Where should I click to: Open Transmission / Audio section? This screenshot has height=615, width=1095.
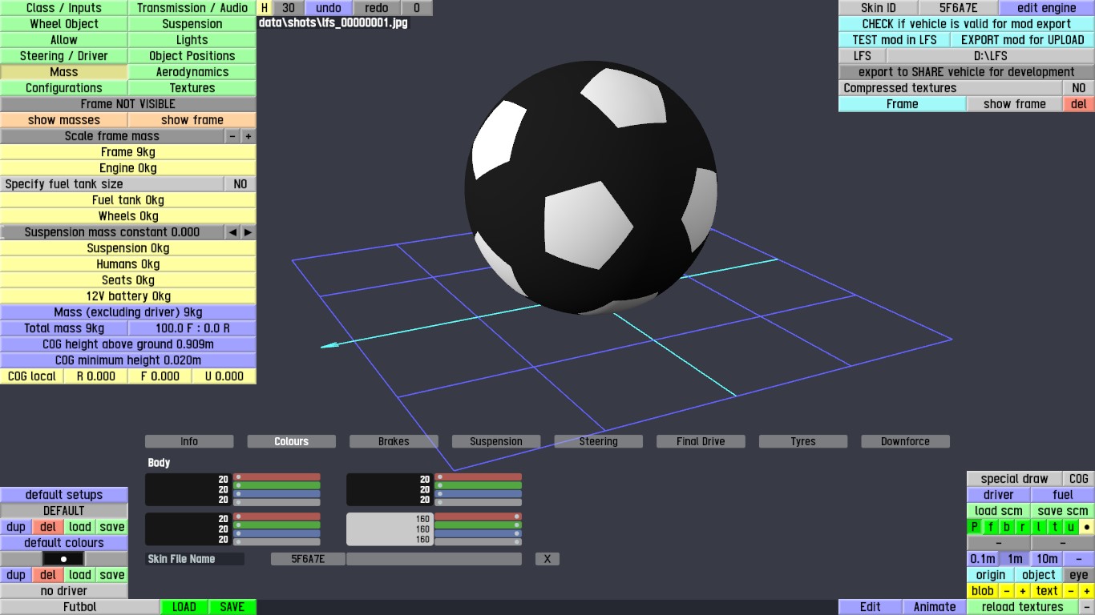(192, 8)
